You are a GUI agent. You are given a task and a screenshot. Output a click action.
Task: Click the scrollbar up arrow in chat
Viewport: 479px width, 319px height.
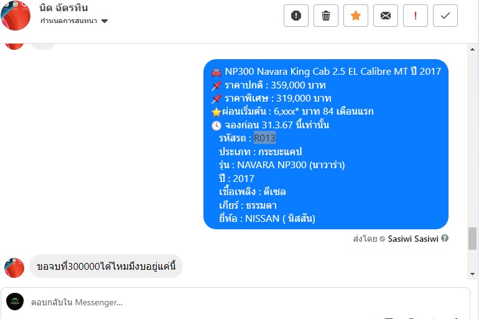click(472, 49)
